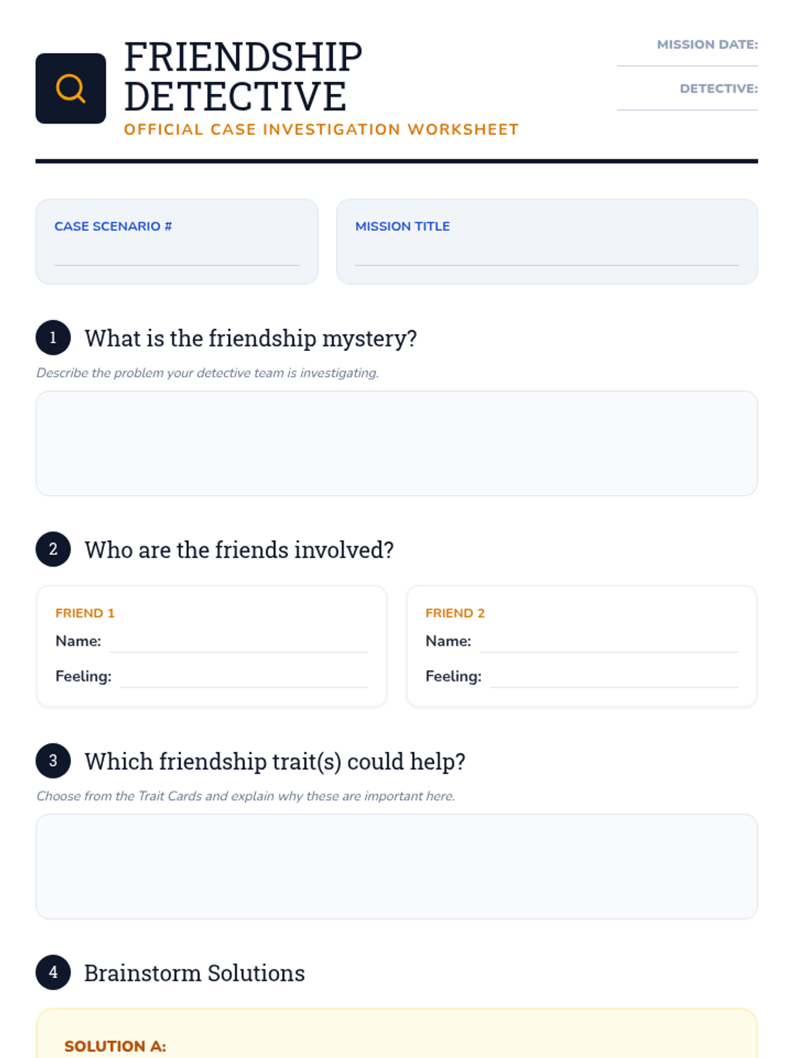
Task: Enter the Friend 1 Feeling field
Action: coord(244,678)
